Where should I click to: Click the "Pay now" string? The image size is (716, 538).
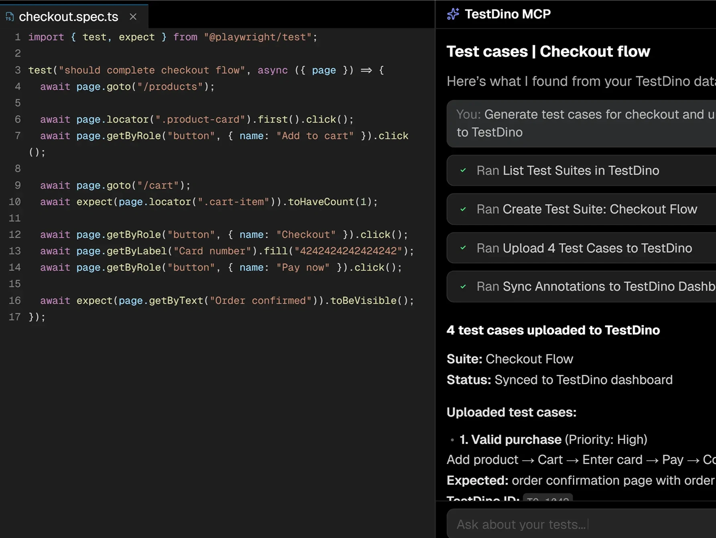tap(303, 267)
